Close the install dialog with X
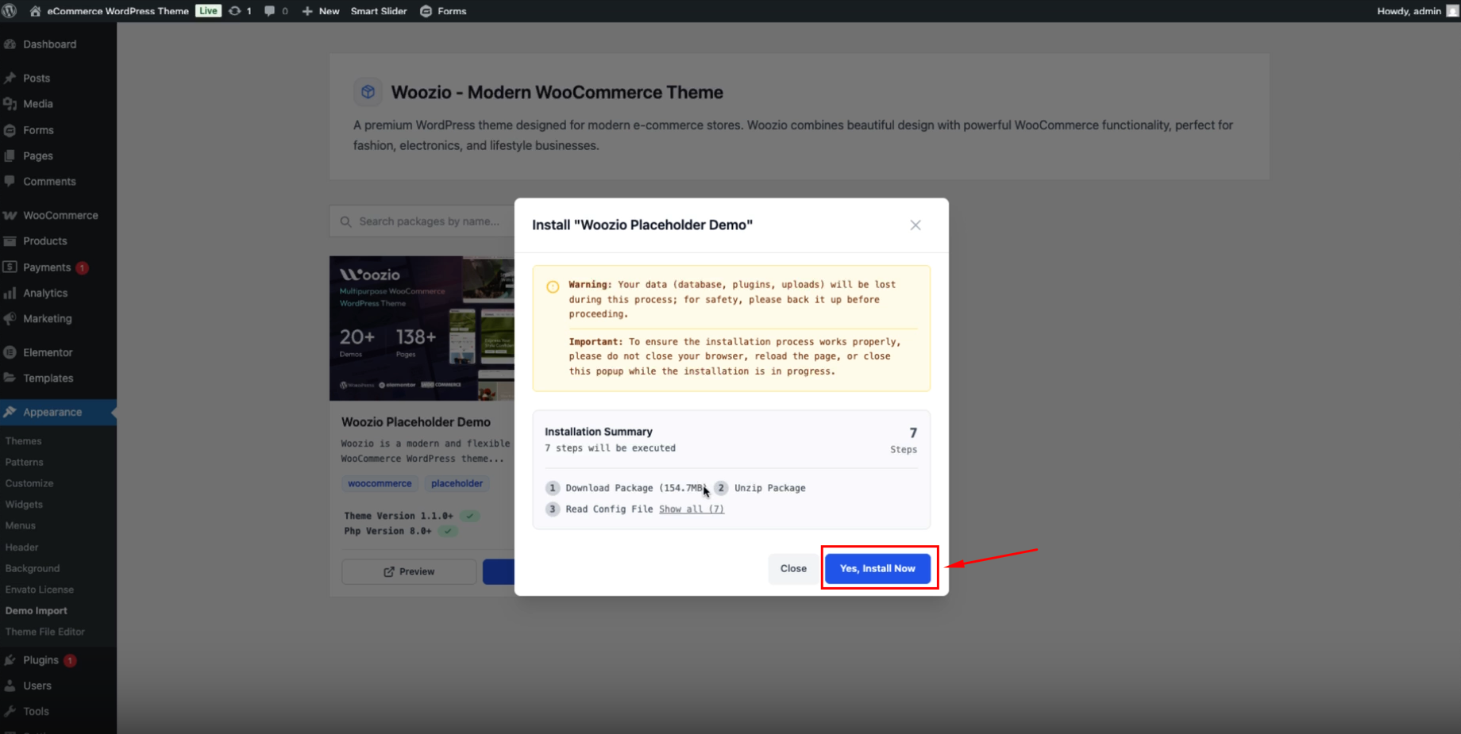Viewport: 1461px width, 734px height. pyautogui.click(x=916, y=225)
